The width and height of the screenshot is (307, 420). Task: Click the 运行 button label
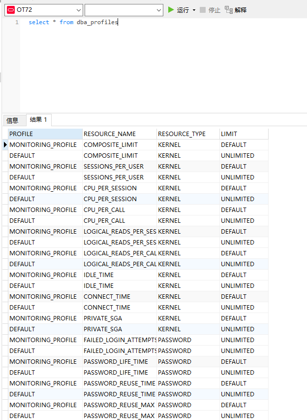click(x=183, y=10)
